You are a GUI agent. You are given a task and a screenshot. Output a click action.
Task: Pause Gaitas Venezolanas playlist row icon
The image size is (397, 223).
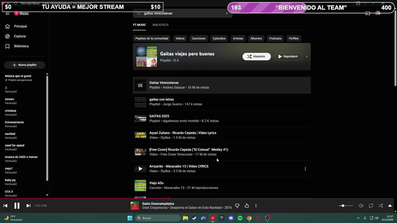(140, 85)
